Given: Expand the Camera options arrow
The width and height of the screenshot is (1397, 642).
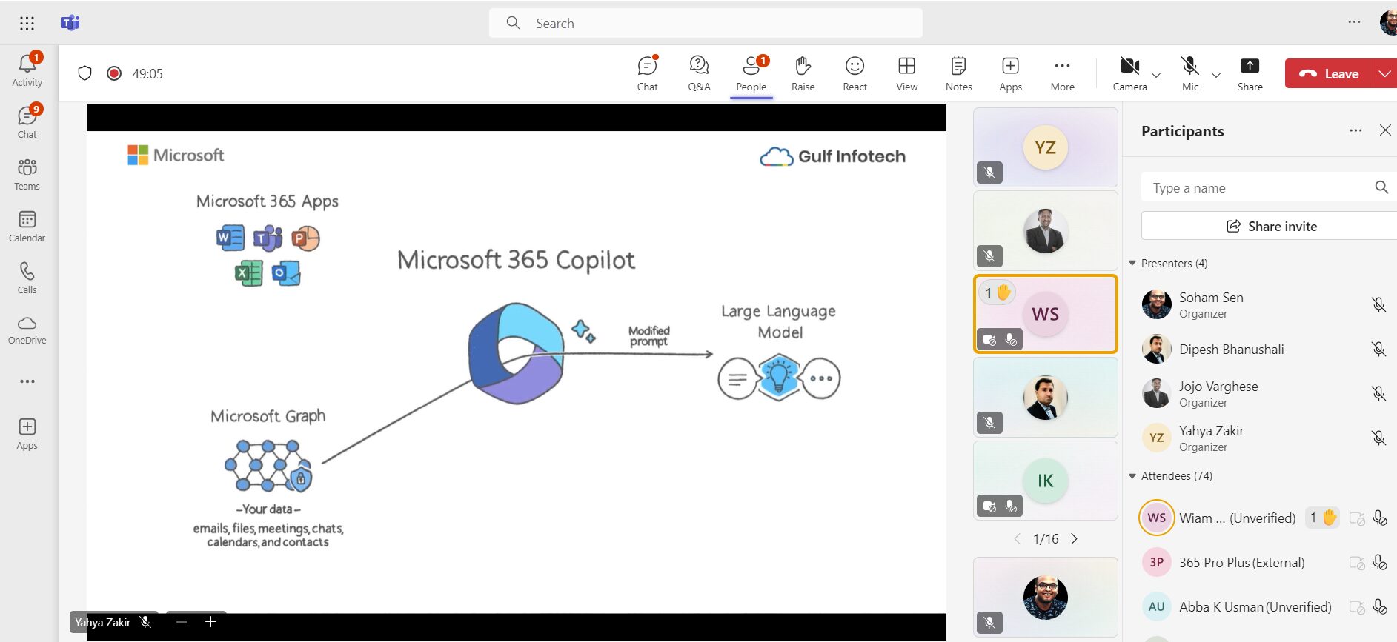Looking at the screenshot, I should pos(1156,75).
